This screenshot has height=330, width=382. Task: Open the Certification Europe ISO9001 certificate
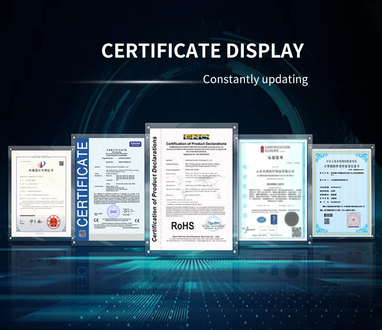point(273,189)
